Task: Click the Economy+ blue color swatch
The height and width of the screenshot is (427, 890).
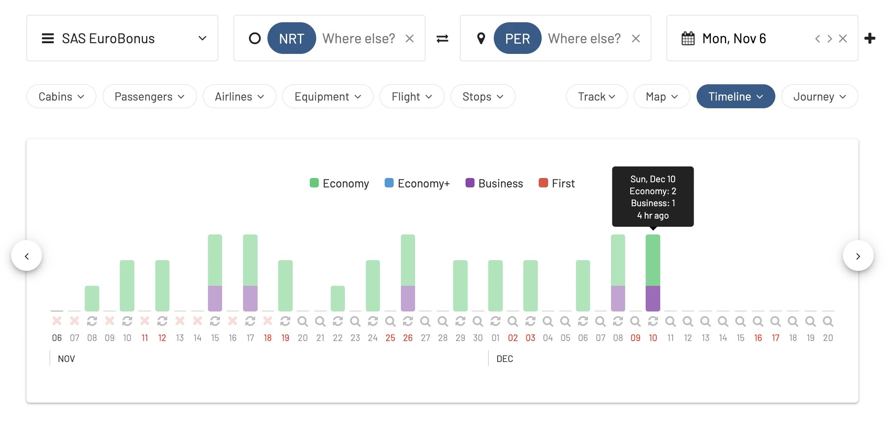Action: coord(389,183)
